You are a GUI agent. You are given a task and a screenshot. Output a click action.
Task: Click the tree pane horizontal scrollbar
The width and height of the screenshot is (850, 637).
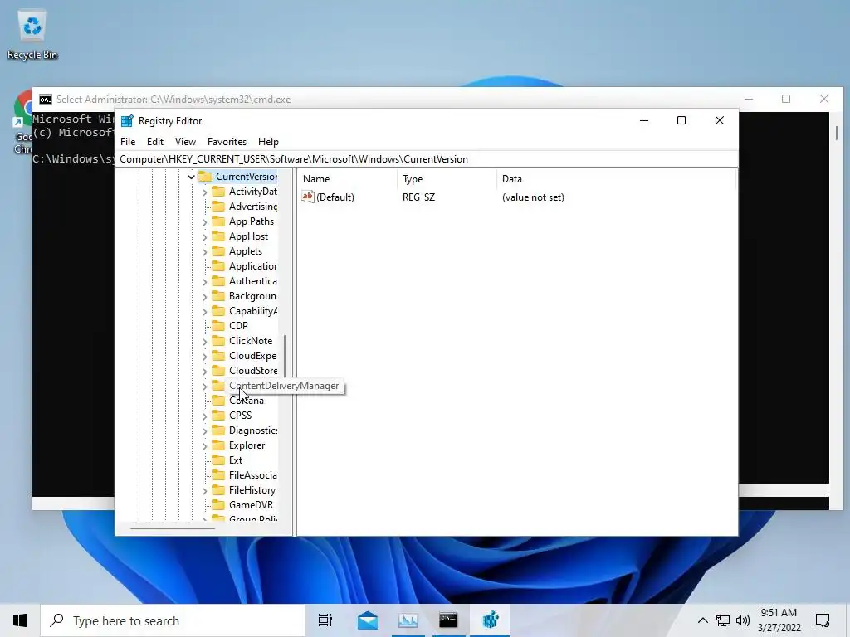click(x=173, y=528)
